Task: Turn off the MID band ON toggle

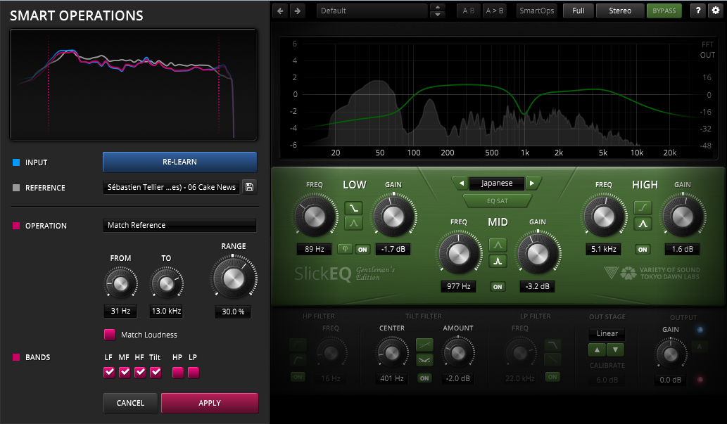Action: tap(498, 286)
